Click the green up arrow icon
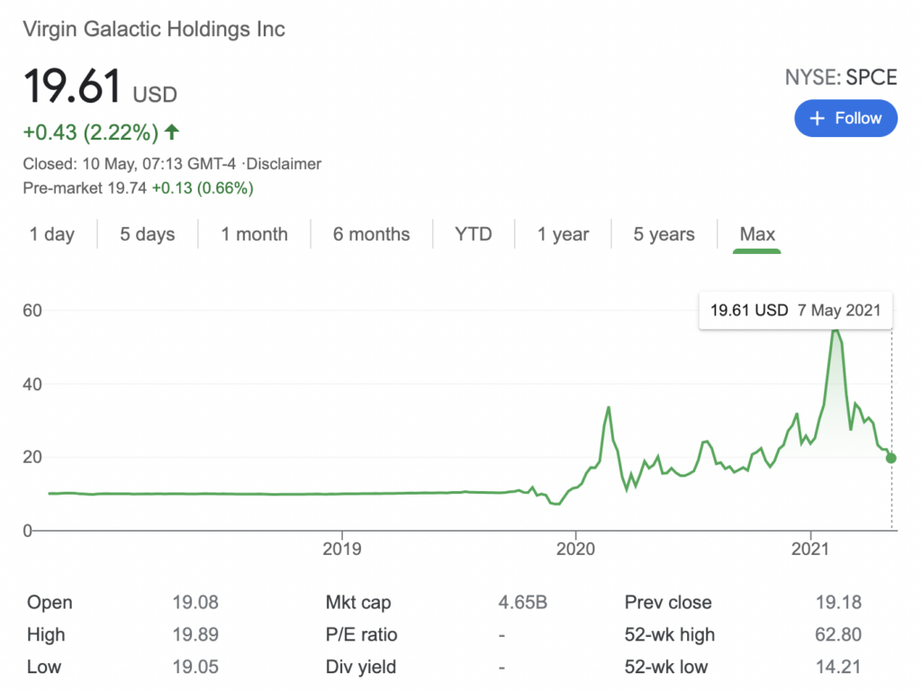922x692 pixels. tap(172, 132)
